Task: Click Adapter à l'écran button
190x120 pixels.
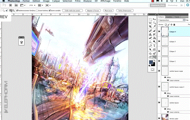Action: click(x=93, y=11)
